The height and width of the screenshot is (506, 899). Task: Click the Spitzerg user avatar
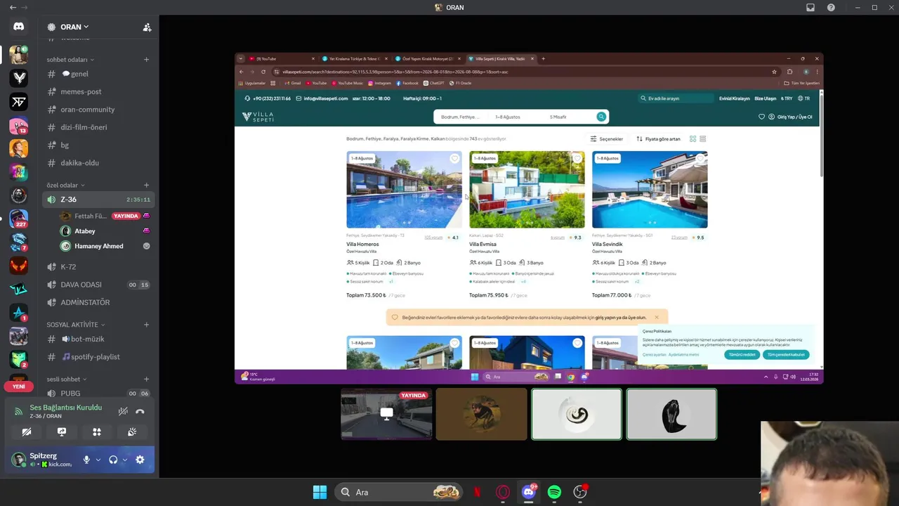[x=19, y=460]
